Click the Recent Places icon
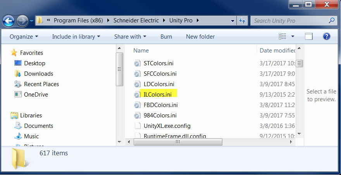Image resolution: width=341 pixels, height=175 pixels. (18, 84)
